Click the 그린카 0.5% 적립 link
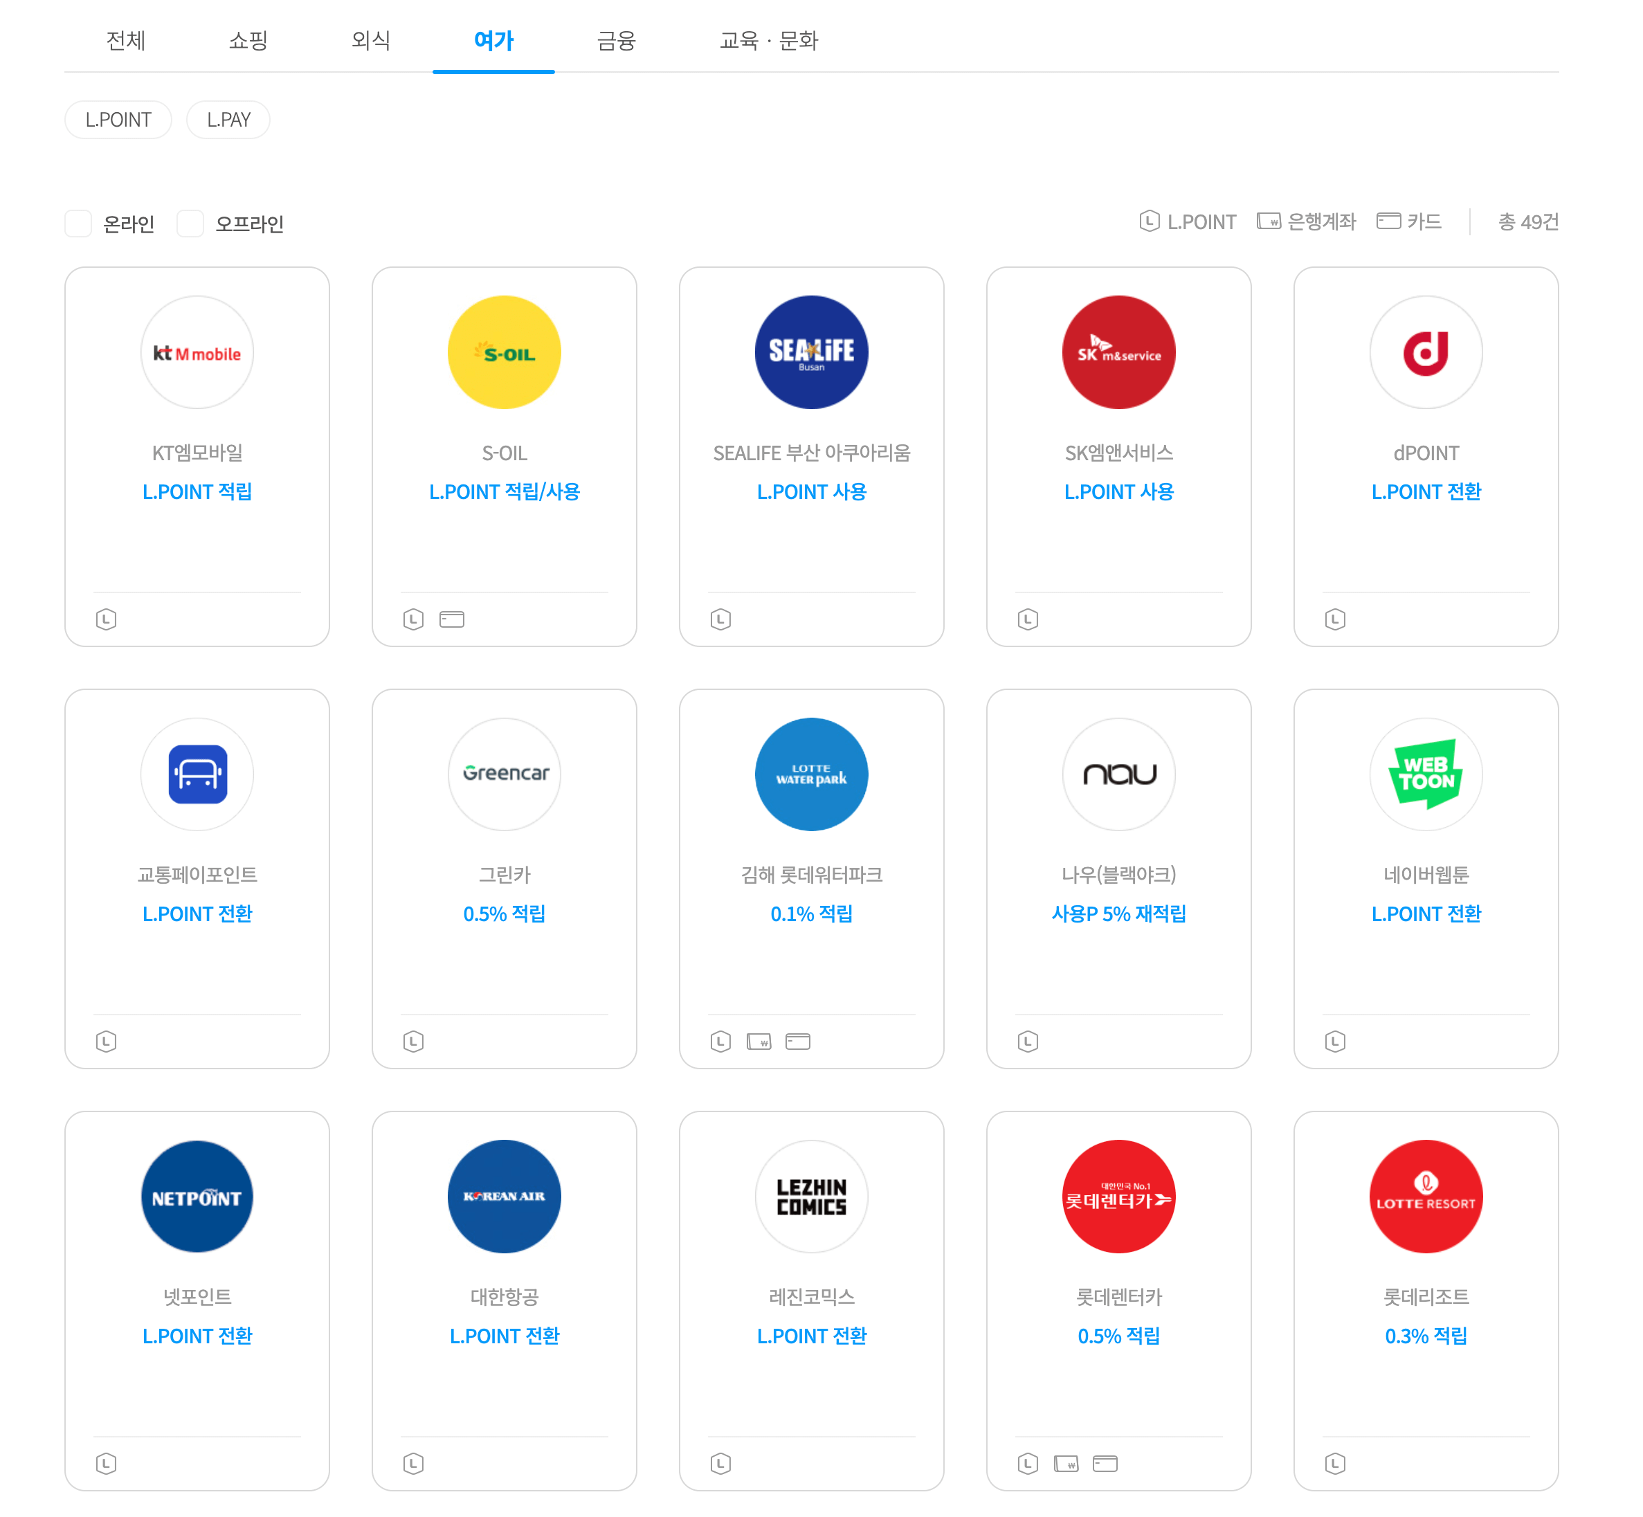Screen dimensions: 1643x1517 click(x=504, y=914)
